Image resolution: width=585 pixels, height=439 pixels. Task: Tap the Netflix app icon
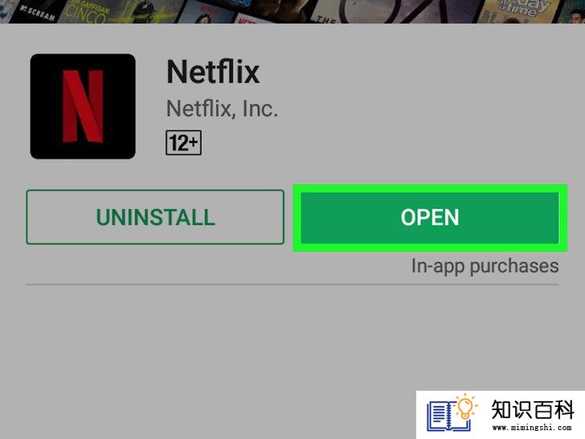pos(83,106)
